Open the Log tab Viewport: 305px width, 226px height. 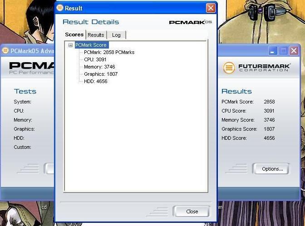tap(116, 35)
